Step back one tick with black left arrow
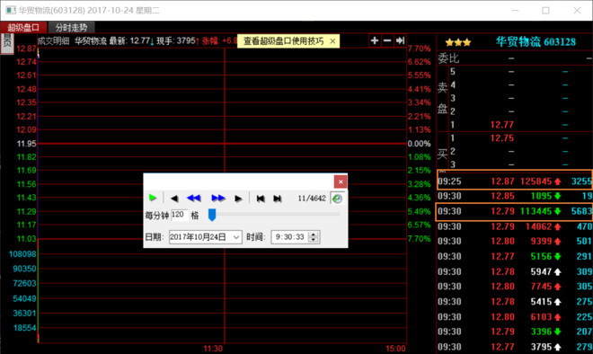The width and height of the screenshot is (593, 354). coord(174,199)
